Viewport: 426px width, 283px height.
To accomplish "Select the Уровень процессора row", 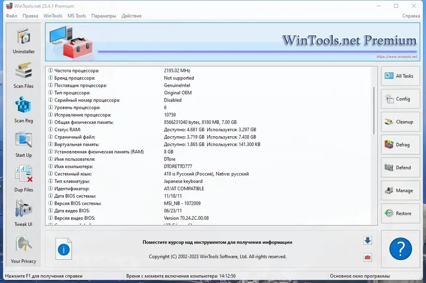I will pos(209,107).
